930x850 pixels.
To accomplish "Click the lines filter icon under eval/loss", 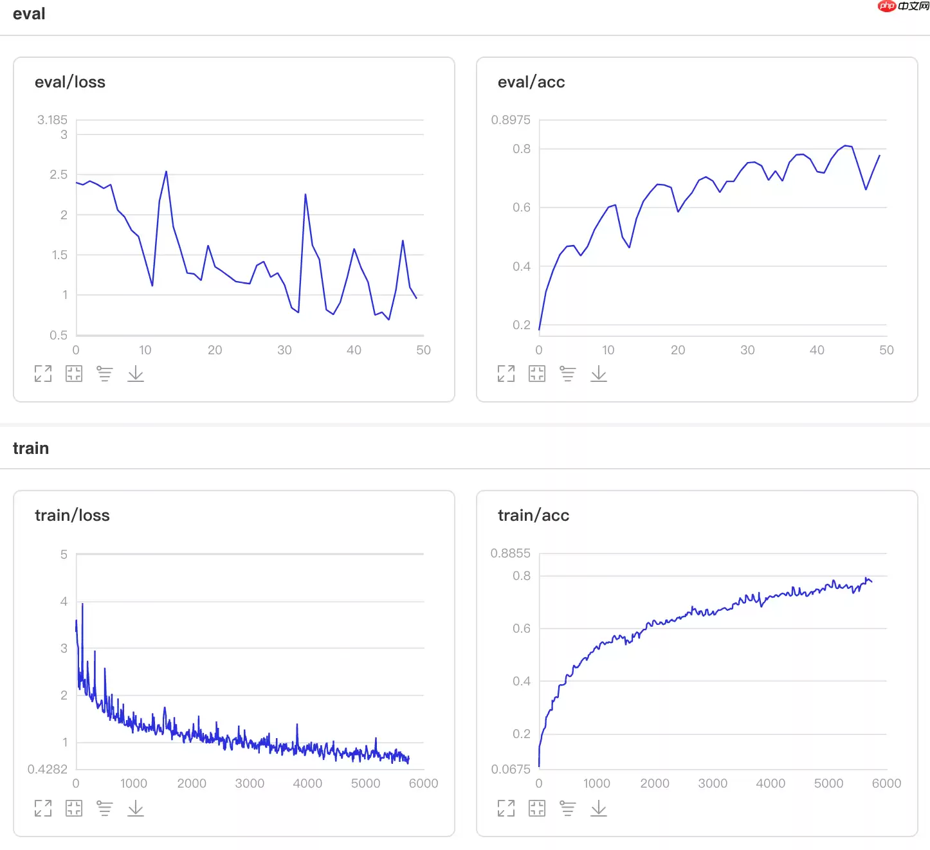I will point(104,374).
